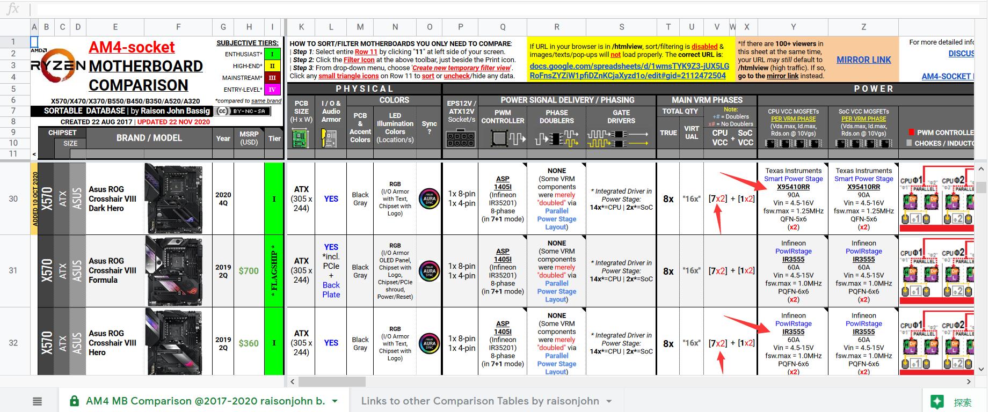989x412 pixels.
Task: Click the magenta Entry-Level tier IV swatch
Action: coord(272,90)
